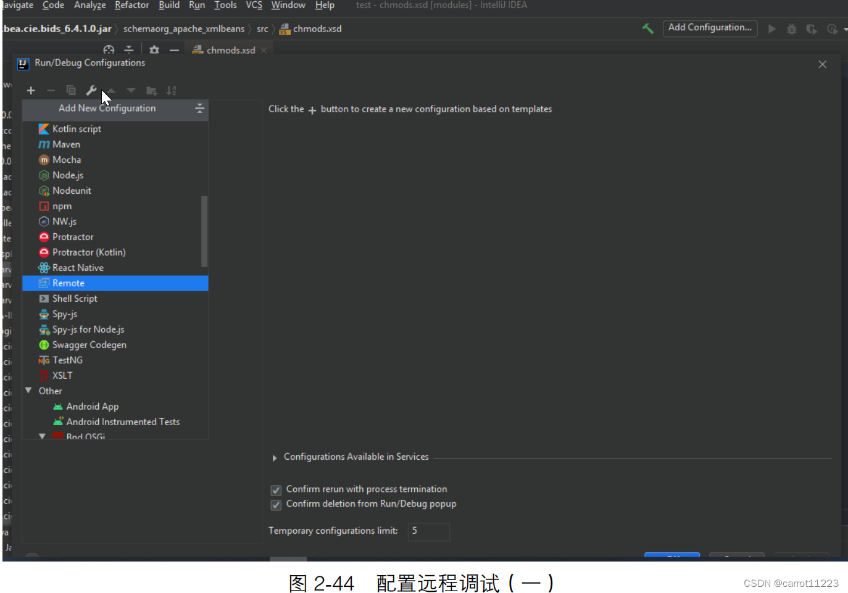The height and width of the screenshot is (593, 848).
Task: Click the Sort configurations icon
Action: point(172,91)
